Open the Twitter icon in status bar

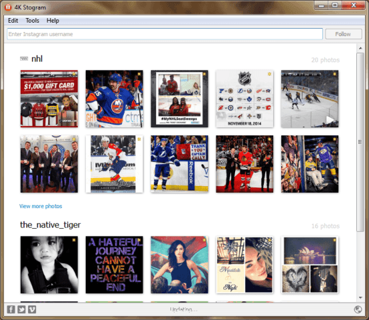21,309
